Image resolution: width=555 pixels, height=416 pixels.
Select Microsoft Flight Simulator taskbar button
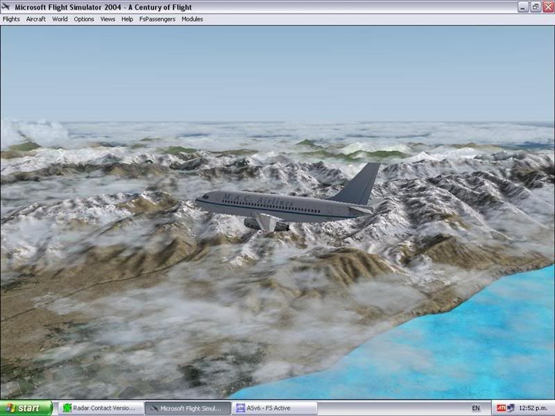tap(186, 408)
